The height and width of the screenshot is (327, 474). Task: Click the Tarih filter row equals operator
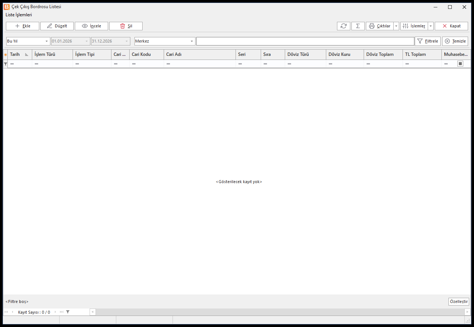tap(12, 64)
